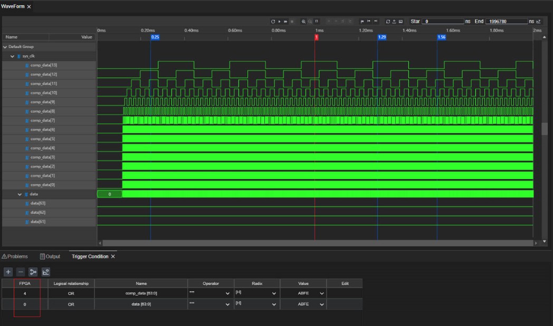Image resolution: width=553 pixels, height=326 pixels.
Task: Click the add marker flag icon
Action: click(x=362, y=22)
